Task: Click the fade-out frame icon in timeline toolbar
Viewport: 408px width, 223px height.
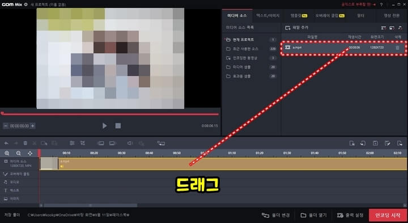Action: (112, 143)
